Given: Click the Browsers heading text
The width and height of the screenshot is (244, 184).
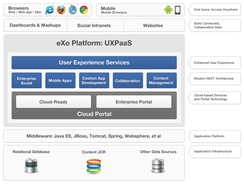Looking at the screenshot, I should (x=19, y=8).
